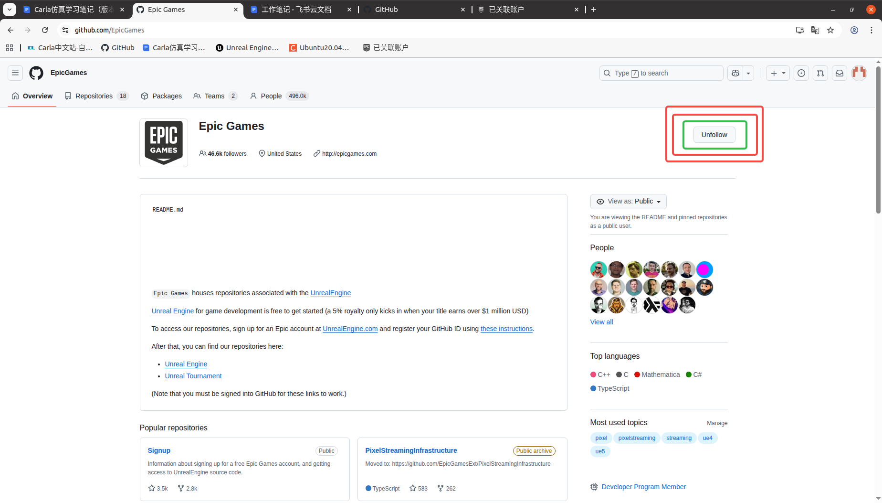Click 'View all' under People
The width and height of the screenshot is (882, 503).
[x=602, y=322]
